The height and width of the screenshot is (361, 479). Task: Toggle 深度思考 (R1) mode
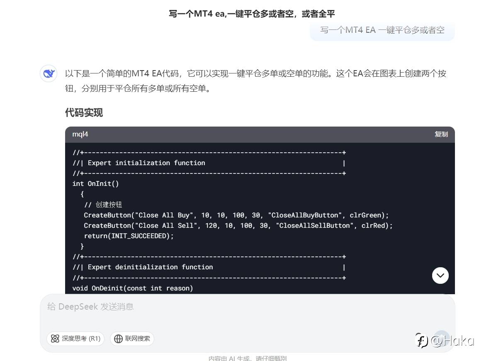tap(75, 339)
